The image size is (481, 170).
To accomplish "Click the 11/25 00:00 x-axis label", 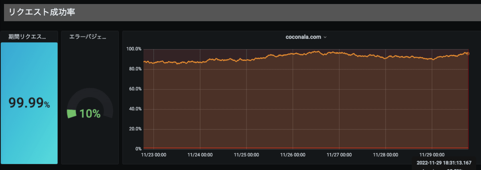I will point(246,154).
